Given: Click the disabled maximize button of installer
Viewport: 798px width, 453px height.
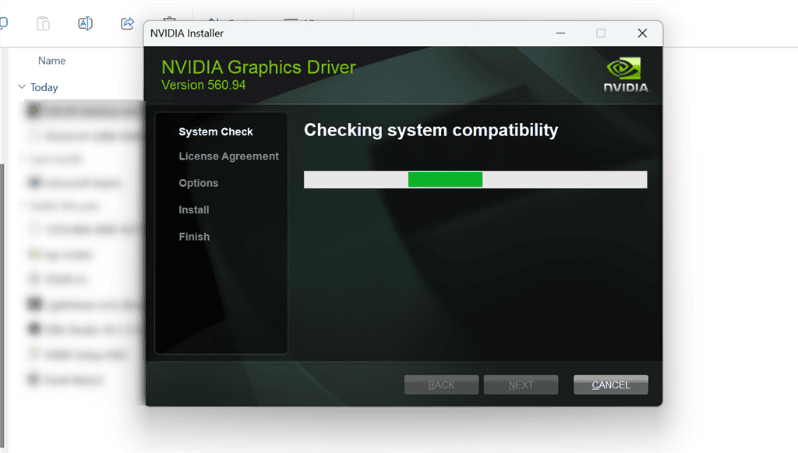Looking at the screenshot, I should click(x=601, y=33).
